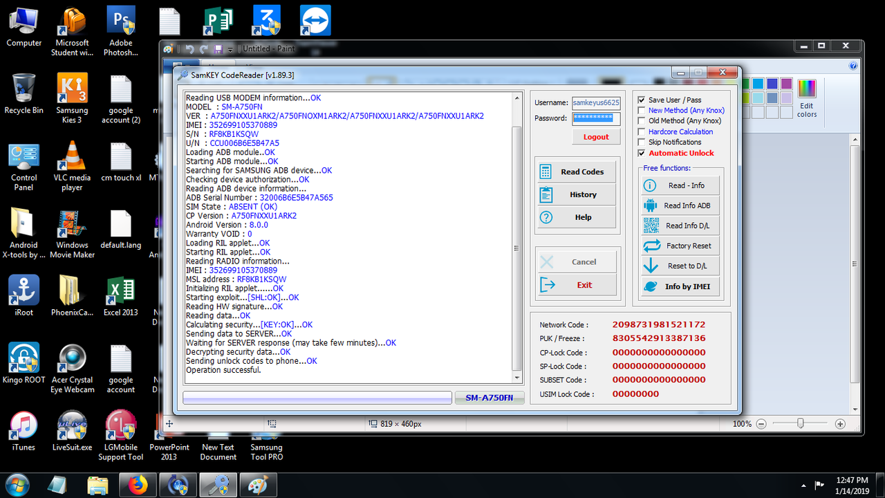Select Excel 2013 desktop icon

pos(120,297)
